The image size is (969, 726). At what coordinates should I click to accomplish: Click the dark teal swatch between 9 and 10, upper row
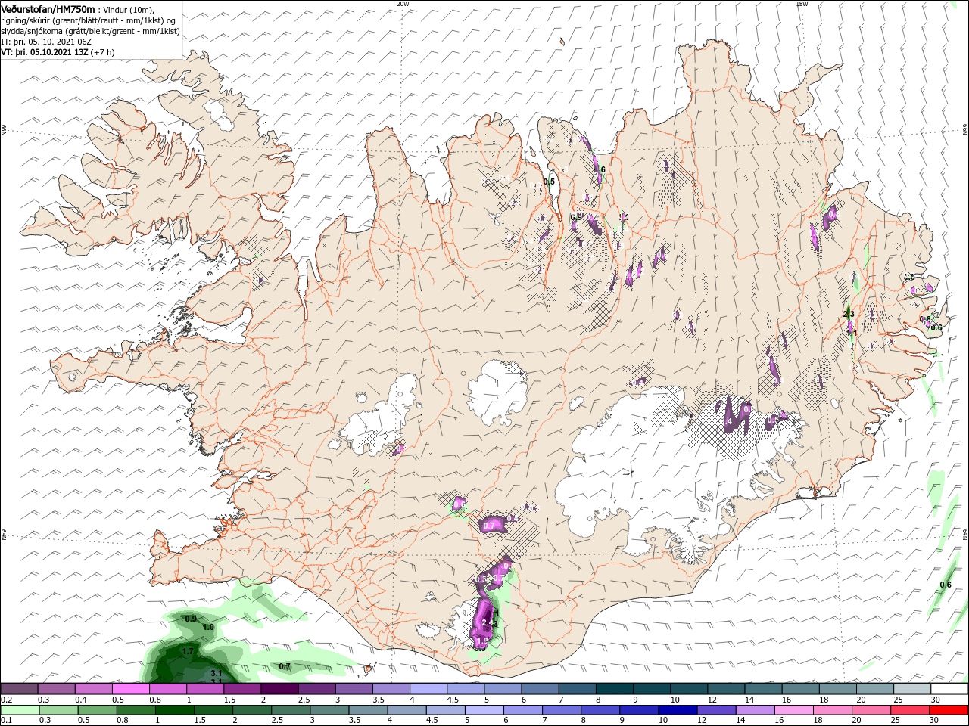(x=653, y=689)
